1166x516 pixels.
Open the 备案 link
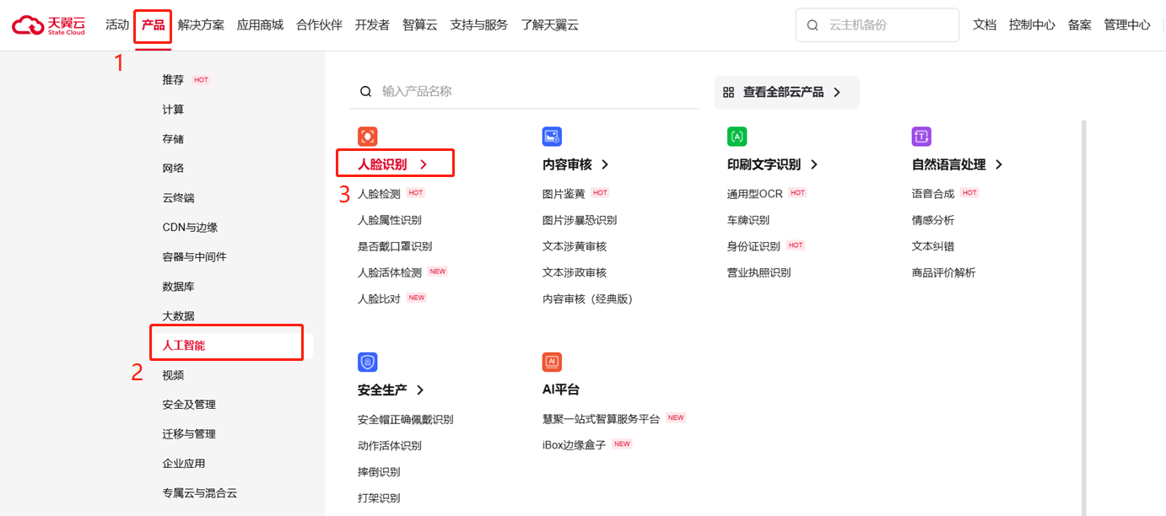tap(1080, 25)
